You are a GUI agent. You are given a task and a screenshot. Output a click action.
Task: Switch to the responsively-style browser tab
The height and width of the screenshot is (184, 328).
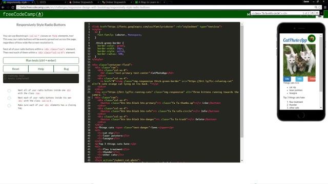[18, 2]
